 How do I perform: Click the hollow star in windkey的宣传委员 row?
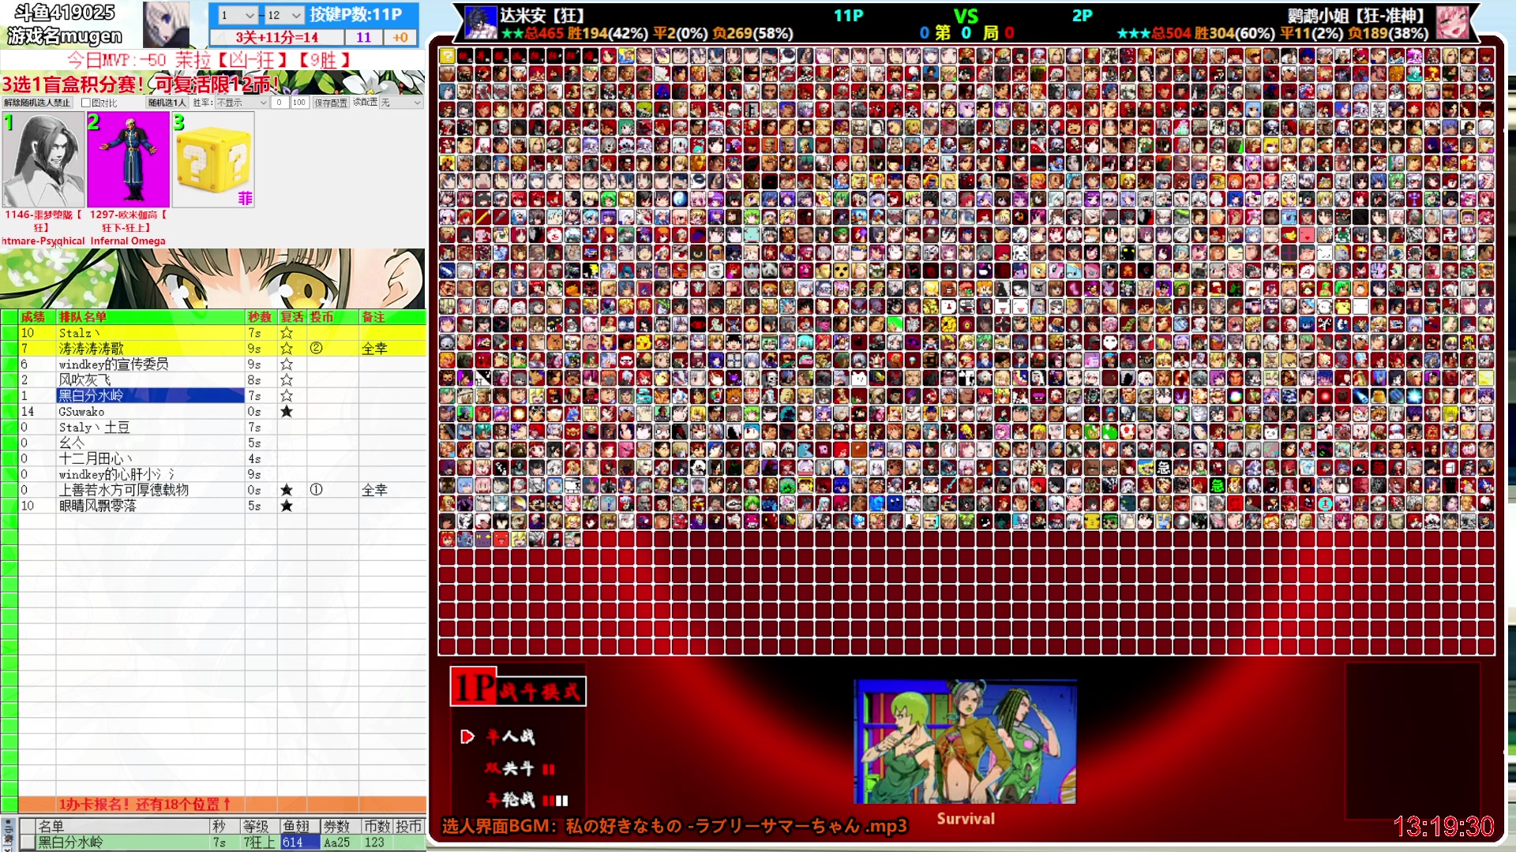(287, 364)
